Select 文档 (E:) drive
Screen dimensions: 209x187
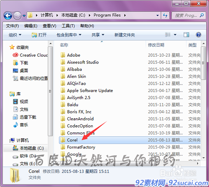click(24, 164)
